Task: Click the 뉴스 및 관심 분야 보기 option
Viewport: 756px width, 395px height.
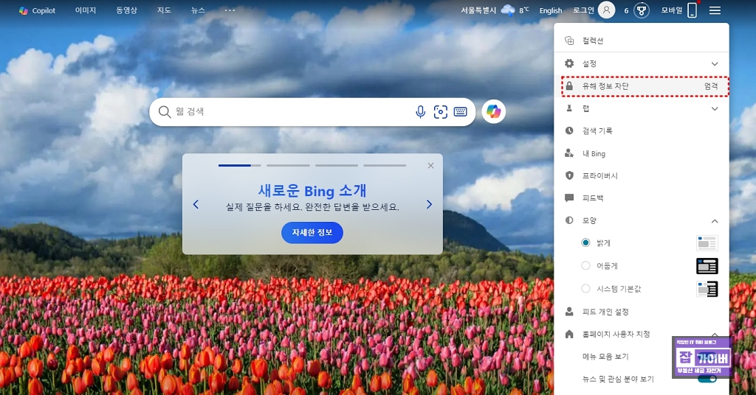Action: pos(618,379)
